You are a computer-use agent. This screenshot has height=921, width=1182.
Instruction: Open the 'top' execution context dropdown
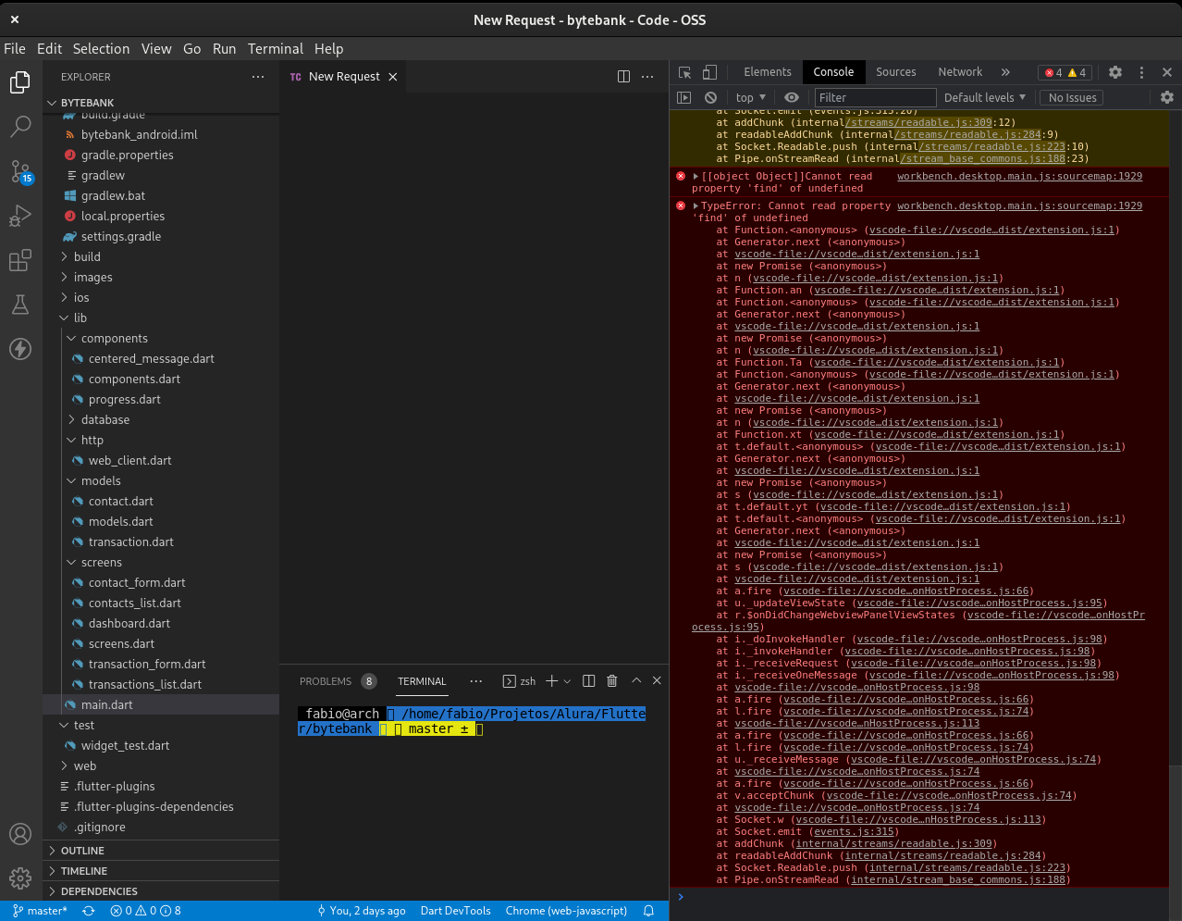click(750, 97)
